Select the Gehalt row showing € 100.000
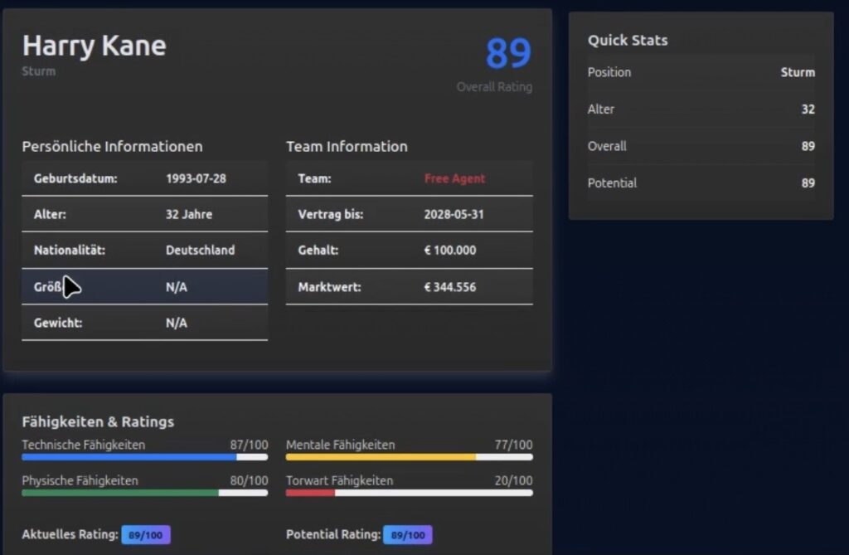This screenshot has width=849, height=555. (x=409, y=250)
